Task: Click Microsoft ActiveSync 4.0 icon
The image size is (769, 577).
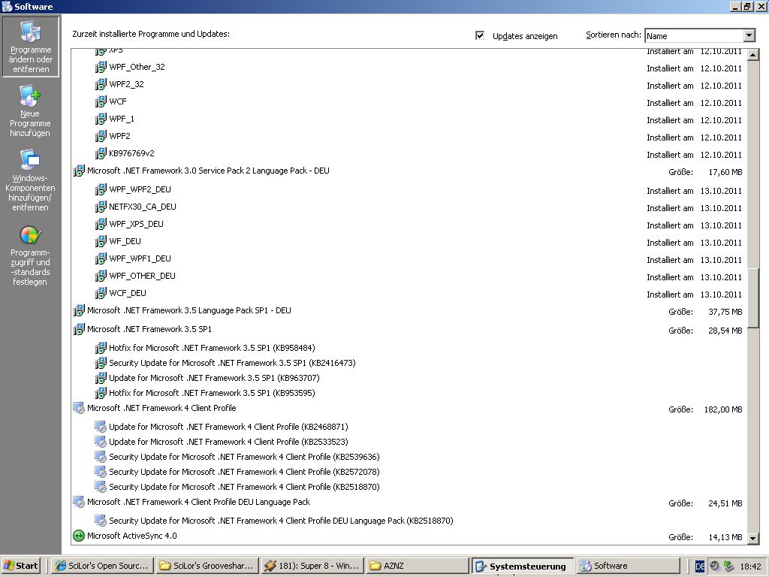Action: [x=78, y=536]
